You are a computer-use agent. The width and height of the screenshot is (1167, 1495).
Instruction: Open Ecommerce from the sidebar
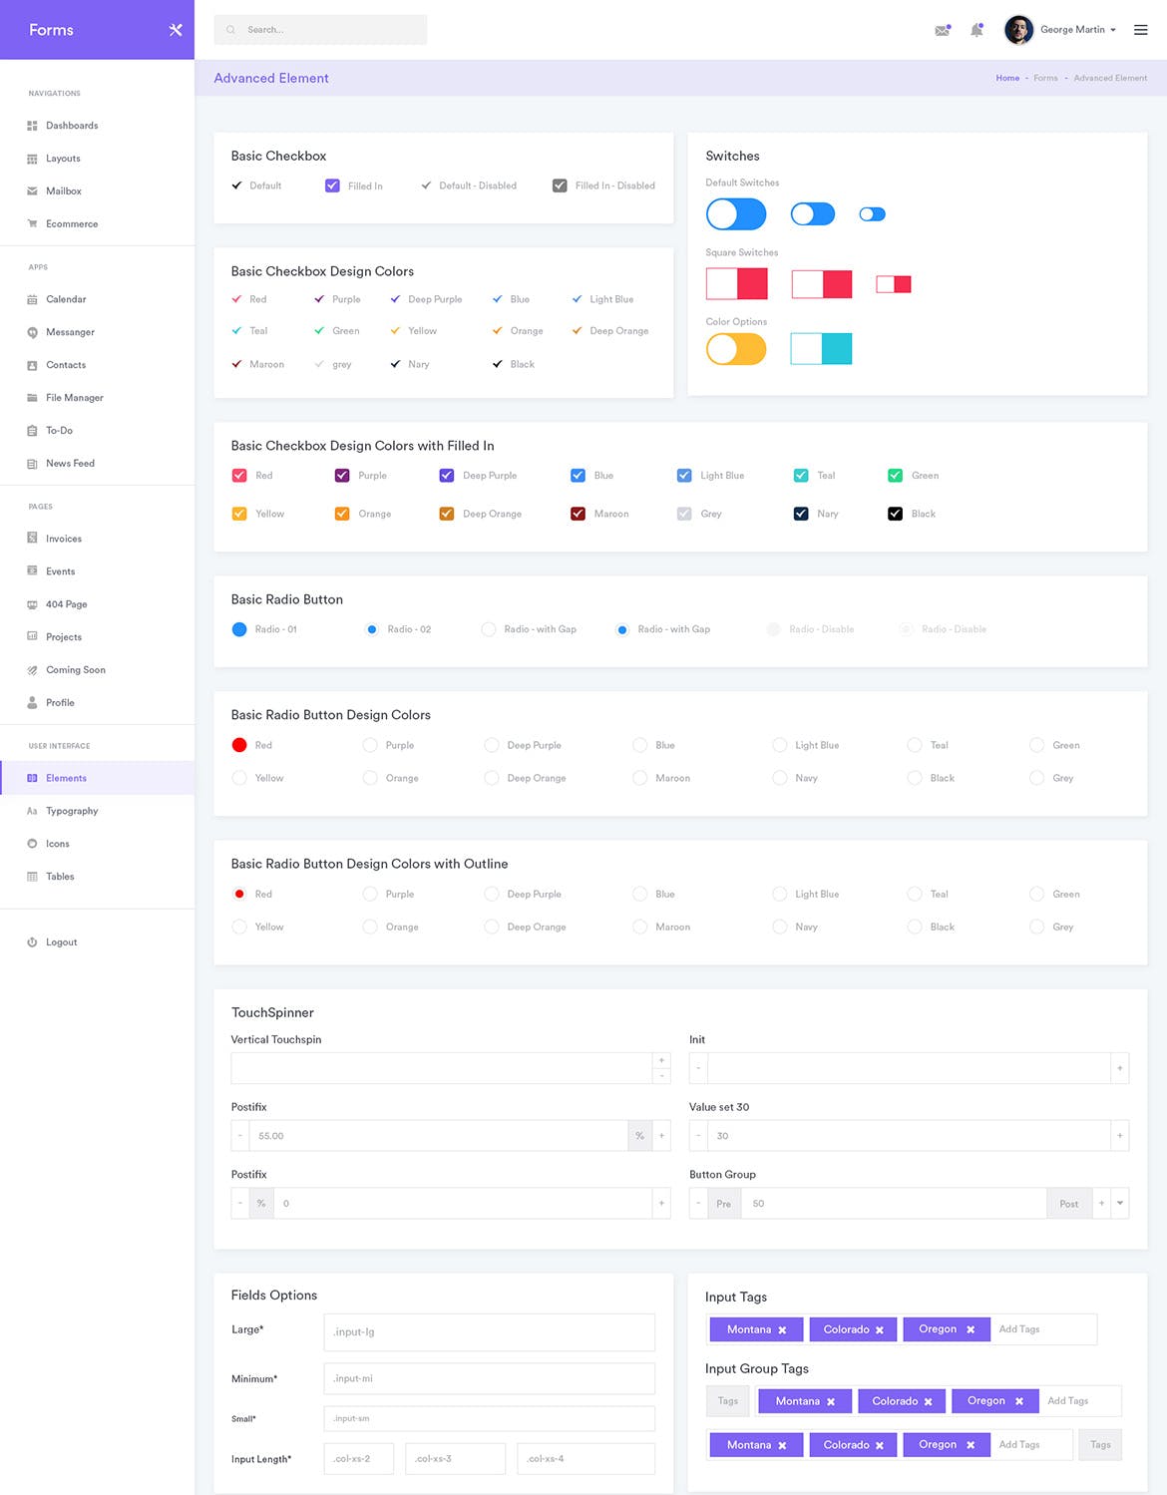point(72,223)
